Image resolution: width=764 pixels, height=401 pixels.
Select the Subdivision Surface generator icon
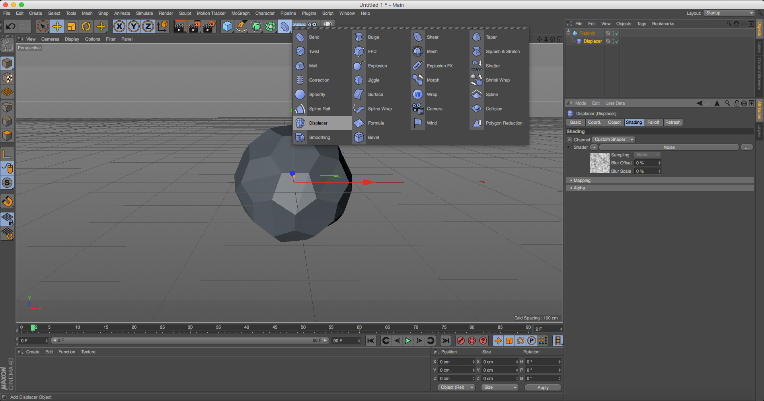pyautogui.click(x=256, y=26)
